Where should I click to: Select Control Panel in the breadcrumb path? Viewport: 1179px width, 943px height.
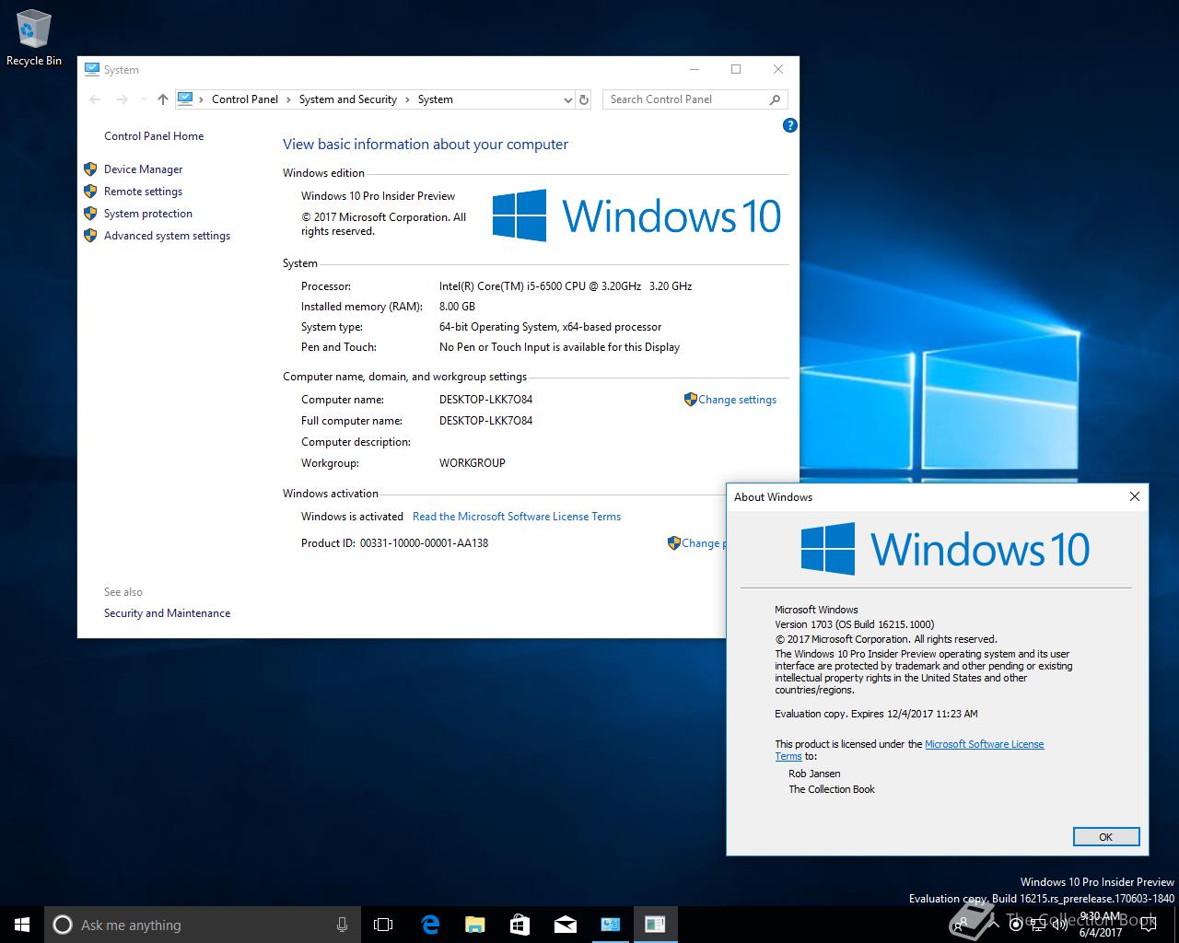click(x=245, y=99)
